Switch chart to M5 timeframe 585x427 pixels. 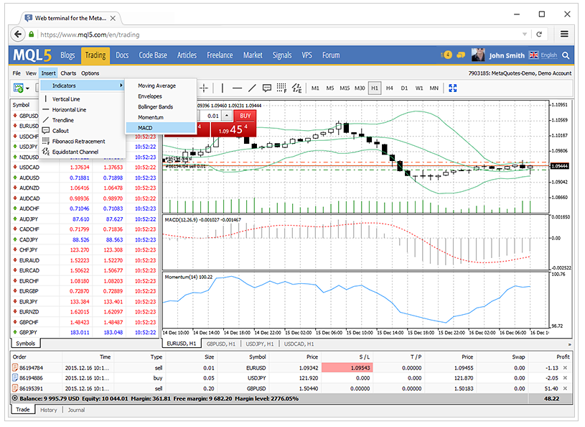click(329, 88)
